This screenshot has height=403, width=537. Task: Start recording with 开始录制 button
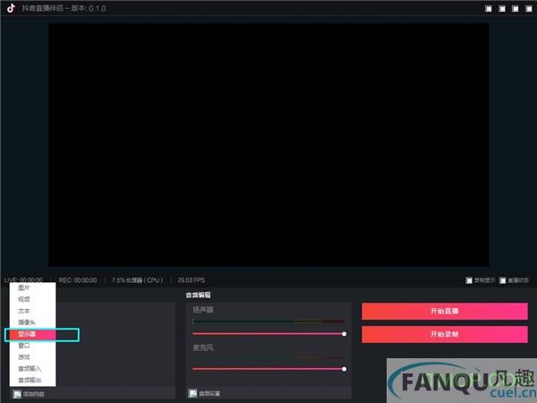tap(445, 334)
